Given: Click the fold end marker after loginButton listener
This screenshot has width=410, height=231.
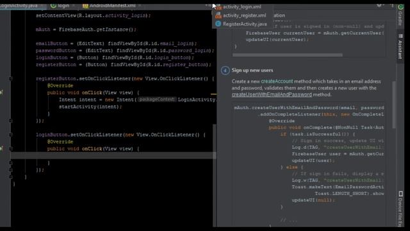Looking at the screenshot, I should (10, 170).
